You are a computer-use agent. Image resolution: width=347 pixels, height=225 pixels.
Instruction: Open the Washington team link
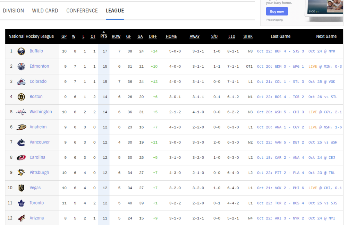point(41,112)
